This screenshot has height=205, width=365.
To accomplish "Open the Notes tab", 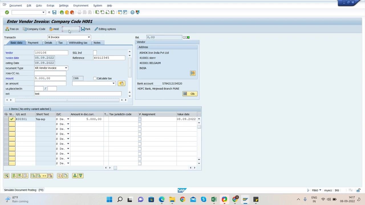I will click(97, 43).
